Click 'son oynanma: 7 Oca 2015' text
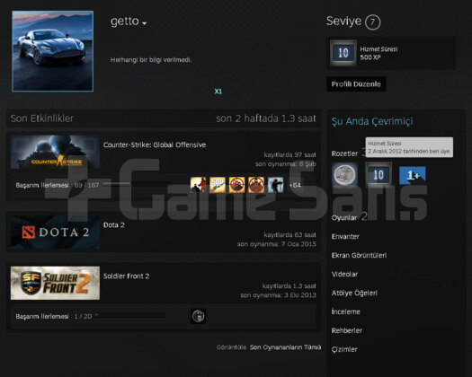Viewport: 472px width, 377px height. tap(277, 244)
